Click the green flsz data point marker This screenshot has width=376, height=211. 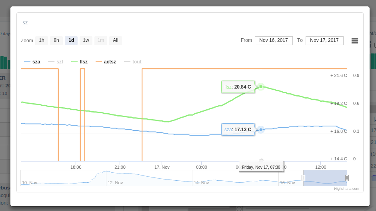click(261, 87)
